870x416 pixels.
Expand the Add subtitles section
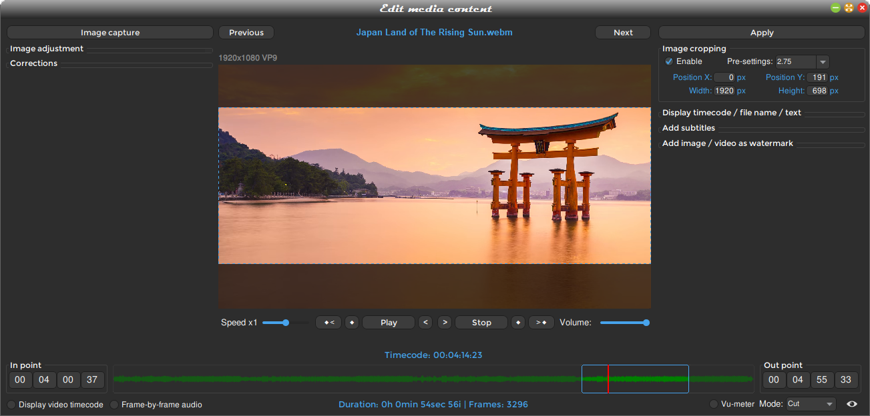(688, 127)
